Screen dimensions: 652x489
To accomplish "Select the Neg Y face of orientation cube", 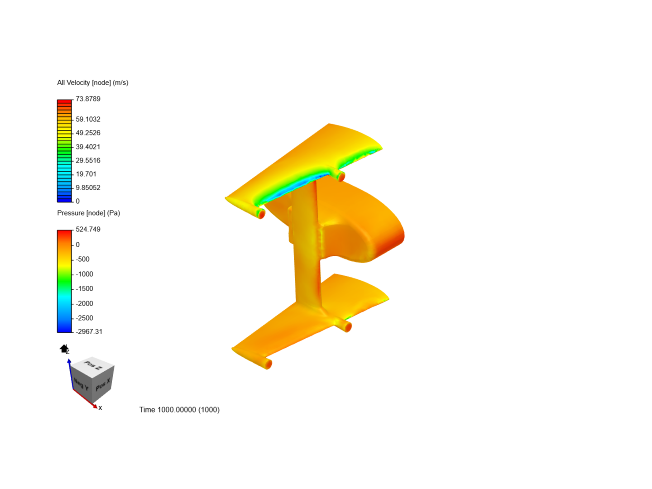I will tap(81, 385).
